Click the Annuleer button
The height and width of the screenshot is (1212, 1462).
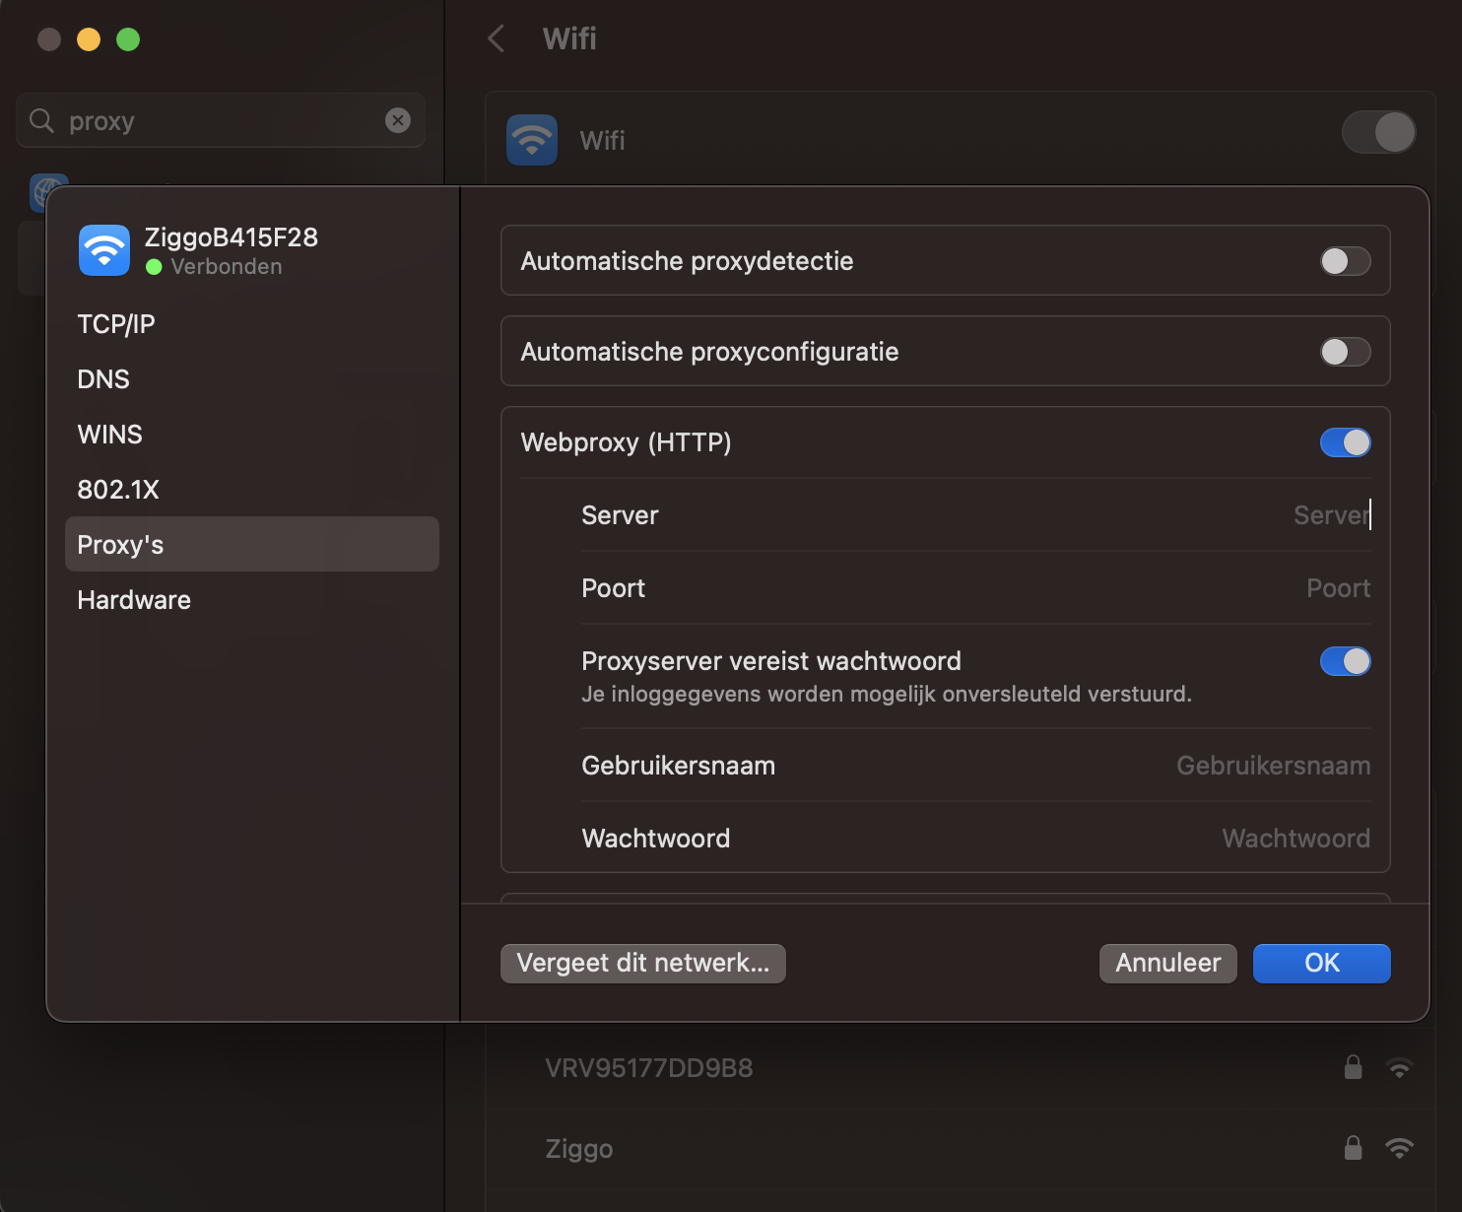[1167, 963]
